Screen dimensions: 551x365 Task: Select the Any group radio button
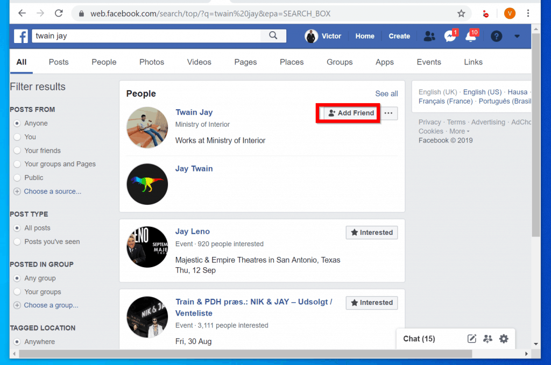[x=17, y=278]
